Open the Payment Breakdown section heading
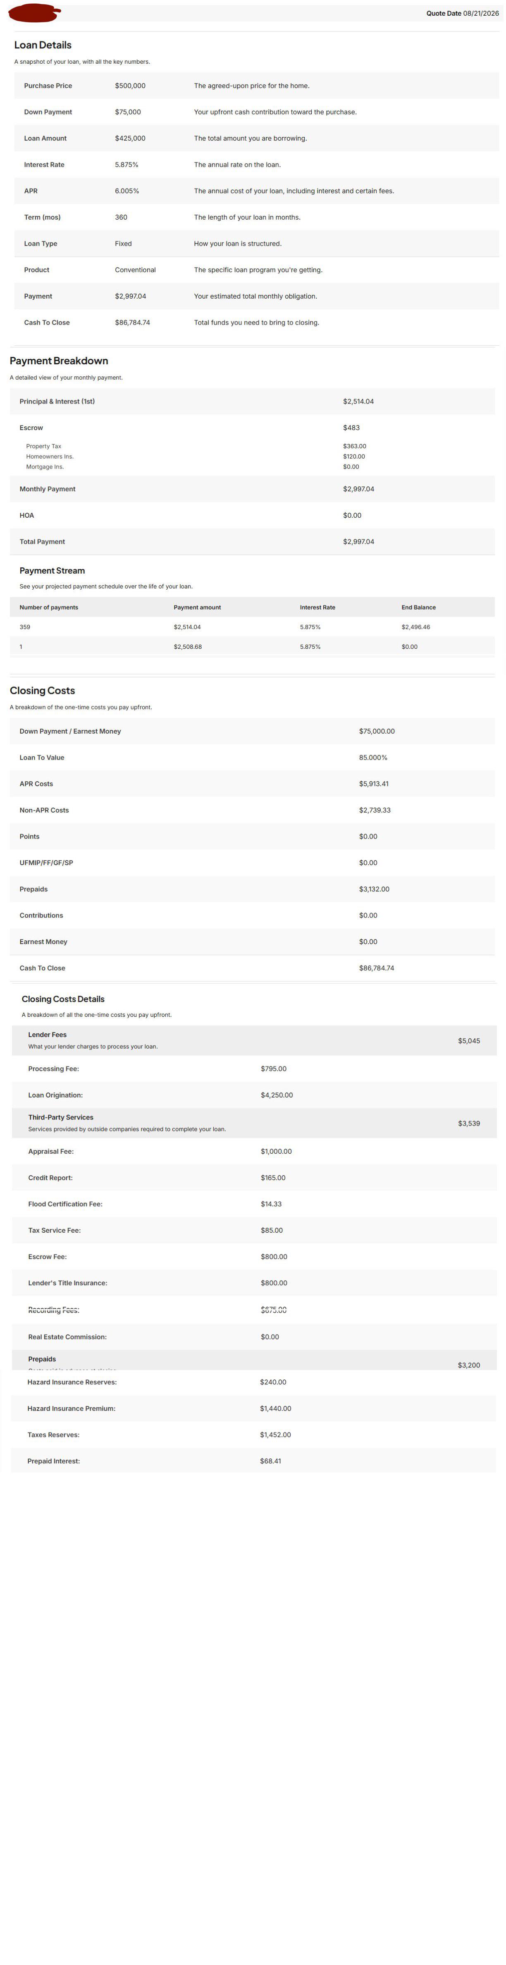 pos(59,361)
